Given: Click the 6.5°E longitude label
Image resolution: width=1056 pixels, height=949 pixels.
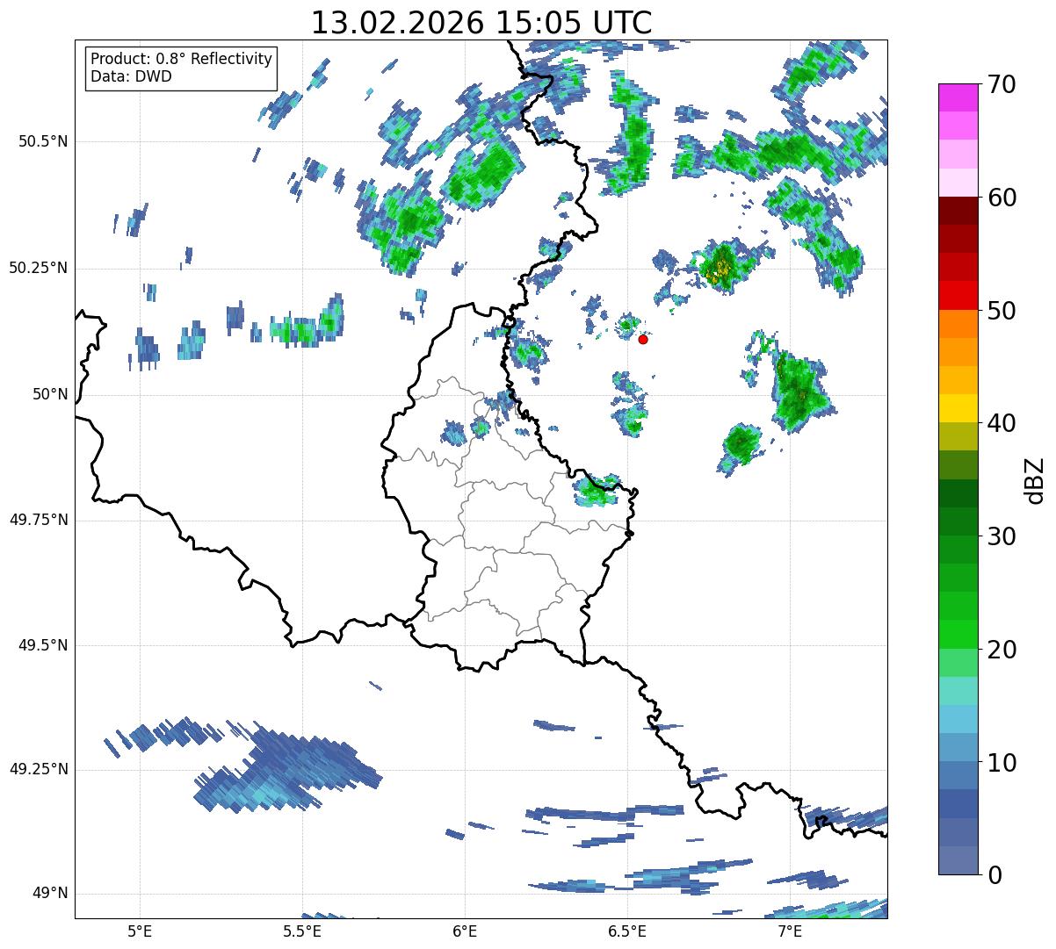Looking at the screenshot, I should pyautogui.click(x=627, y=931).
